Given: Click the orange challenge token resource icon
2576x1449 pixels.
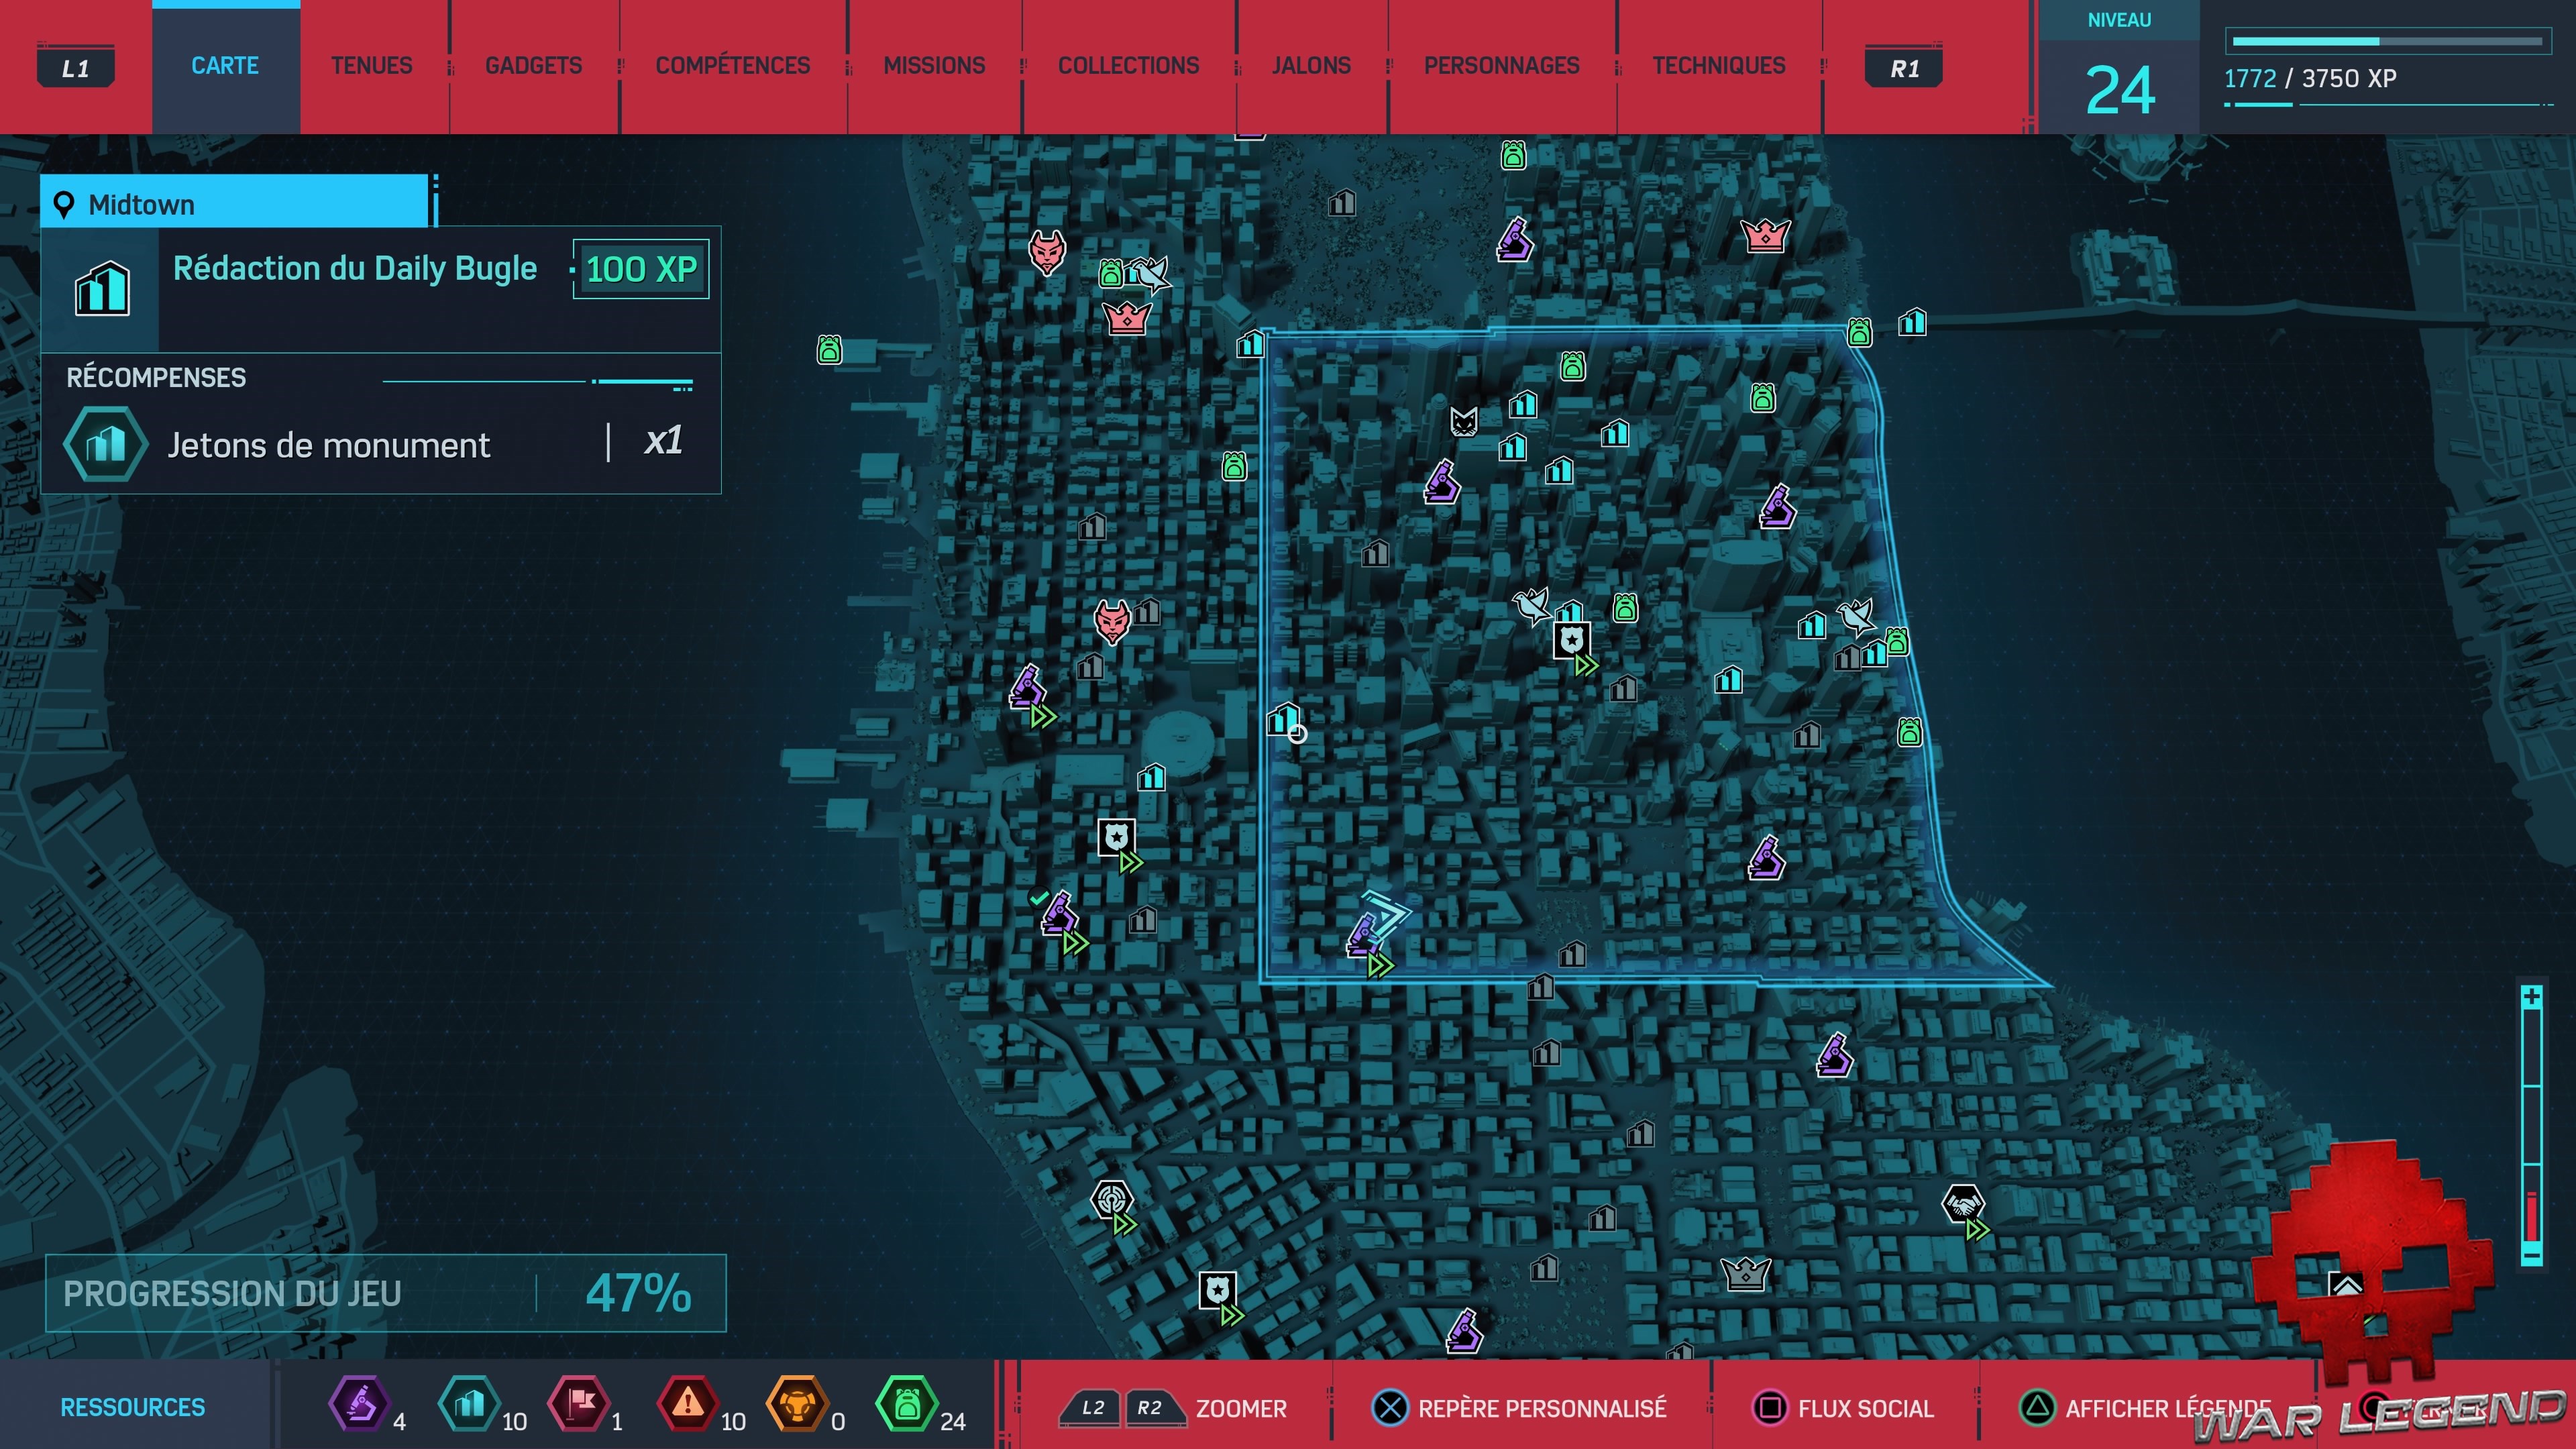Looking at the screenshot, I should pos(797,1403).
